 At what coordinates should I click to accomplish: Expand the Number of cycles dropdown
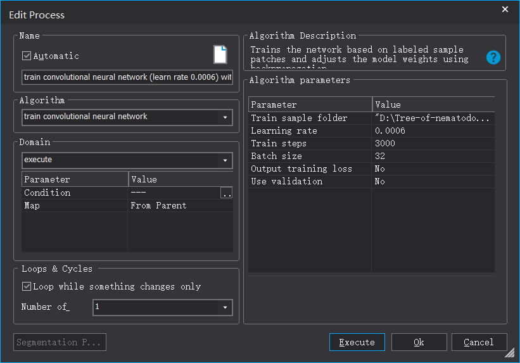225,307
